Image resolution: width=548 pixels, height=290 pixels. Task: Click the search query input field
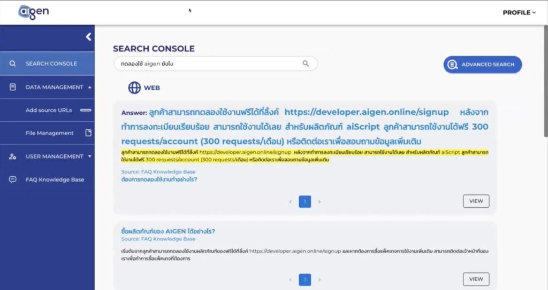pos(216,64)
